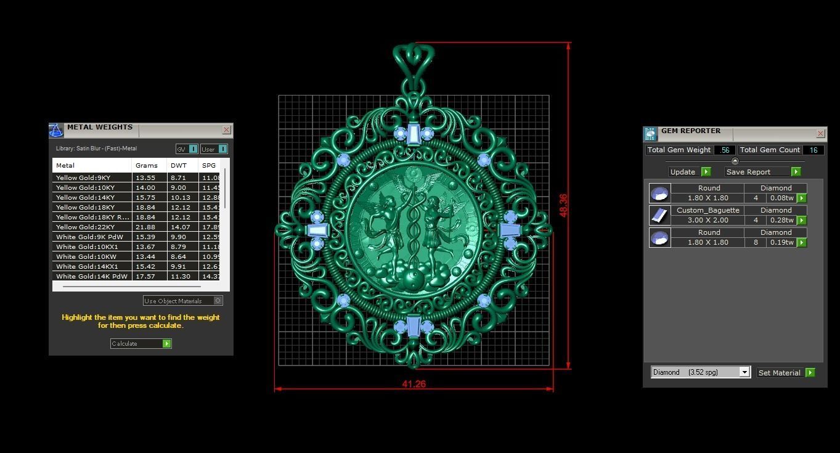Click the Grams column header
This screenshot has width=840, height=453.
pos(149,165)
